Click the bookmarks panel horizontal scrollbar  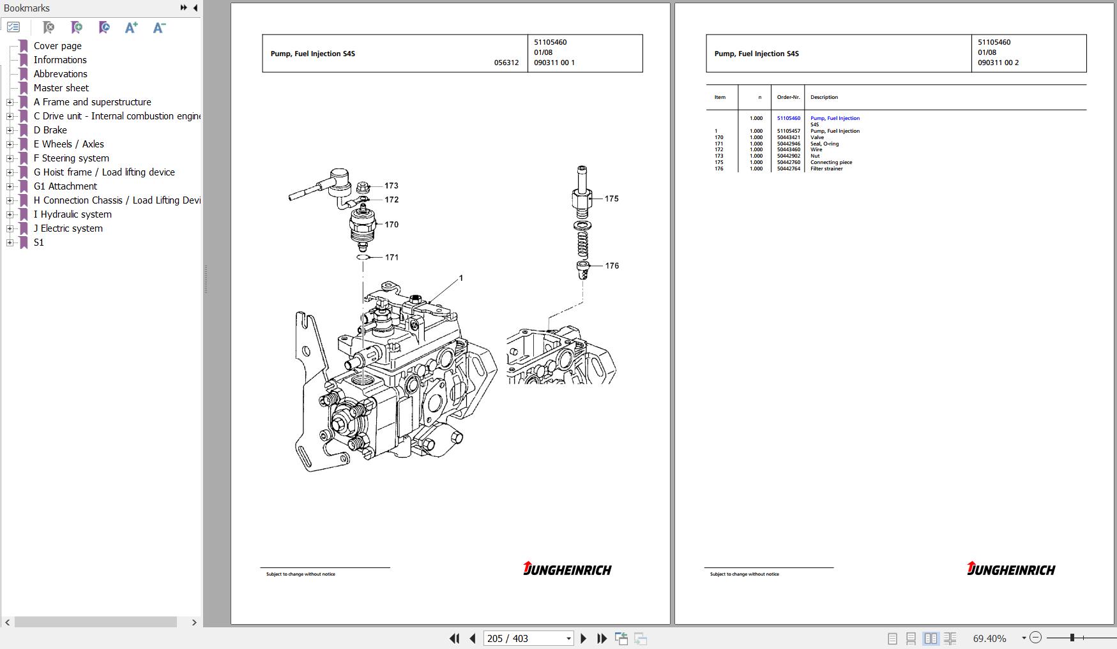(96, 622)
